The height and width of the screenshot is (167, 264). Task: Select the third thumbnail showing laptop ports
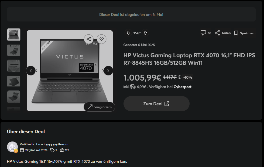[14, 66]
